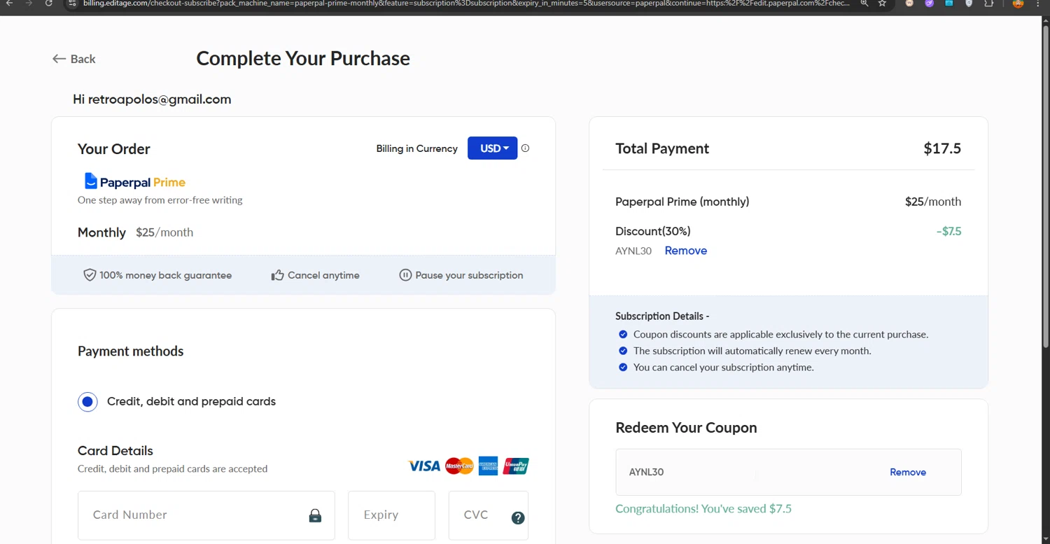Click the Redeem Your Coupon heading
This screenshot has width=1050, height=544.
686,428
